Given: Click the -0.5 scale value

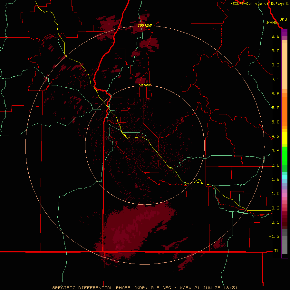Looking at the screenshot, I should tap(274, 222).
